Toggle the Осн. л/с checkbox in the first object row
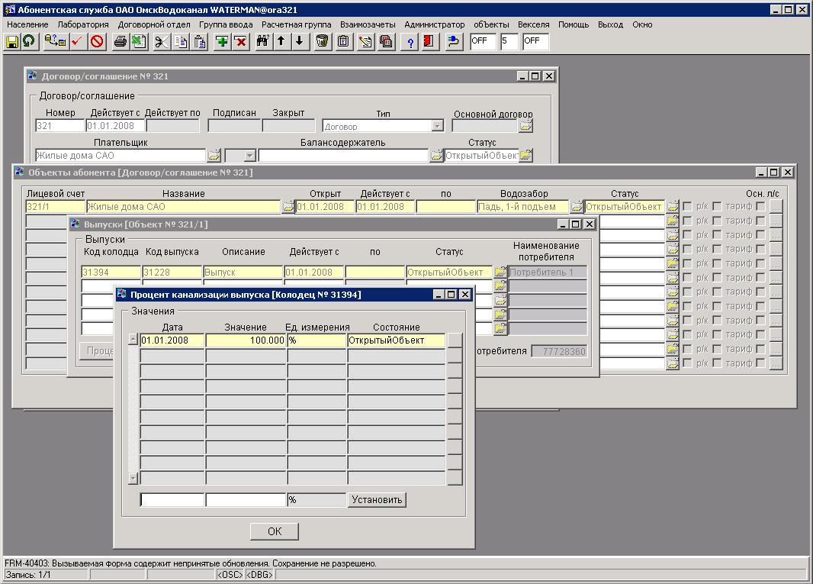The image size is (813, 584). click(760, 206)
